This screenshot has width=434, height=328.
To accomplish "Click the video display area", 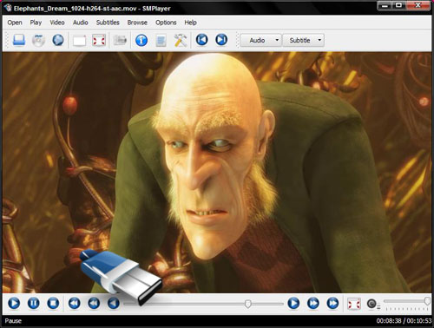I will click(x=217, y=173).
